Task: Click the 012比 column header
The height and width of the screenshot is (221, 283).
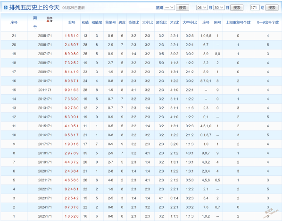Action: coord(175,22)
